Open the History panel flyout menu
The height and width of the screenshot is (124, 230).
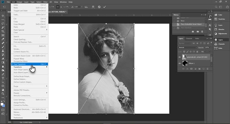point(205,15)
